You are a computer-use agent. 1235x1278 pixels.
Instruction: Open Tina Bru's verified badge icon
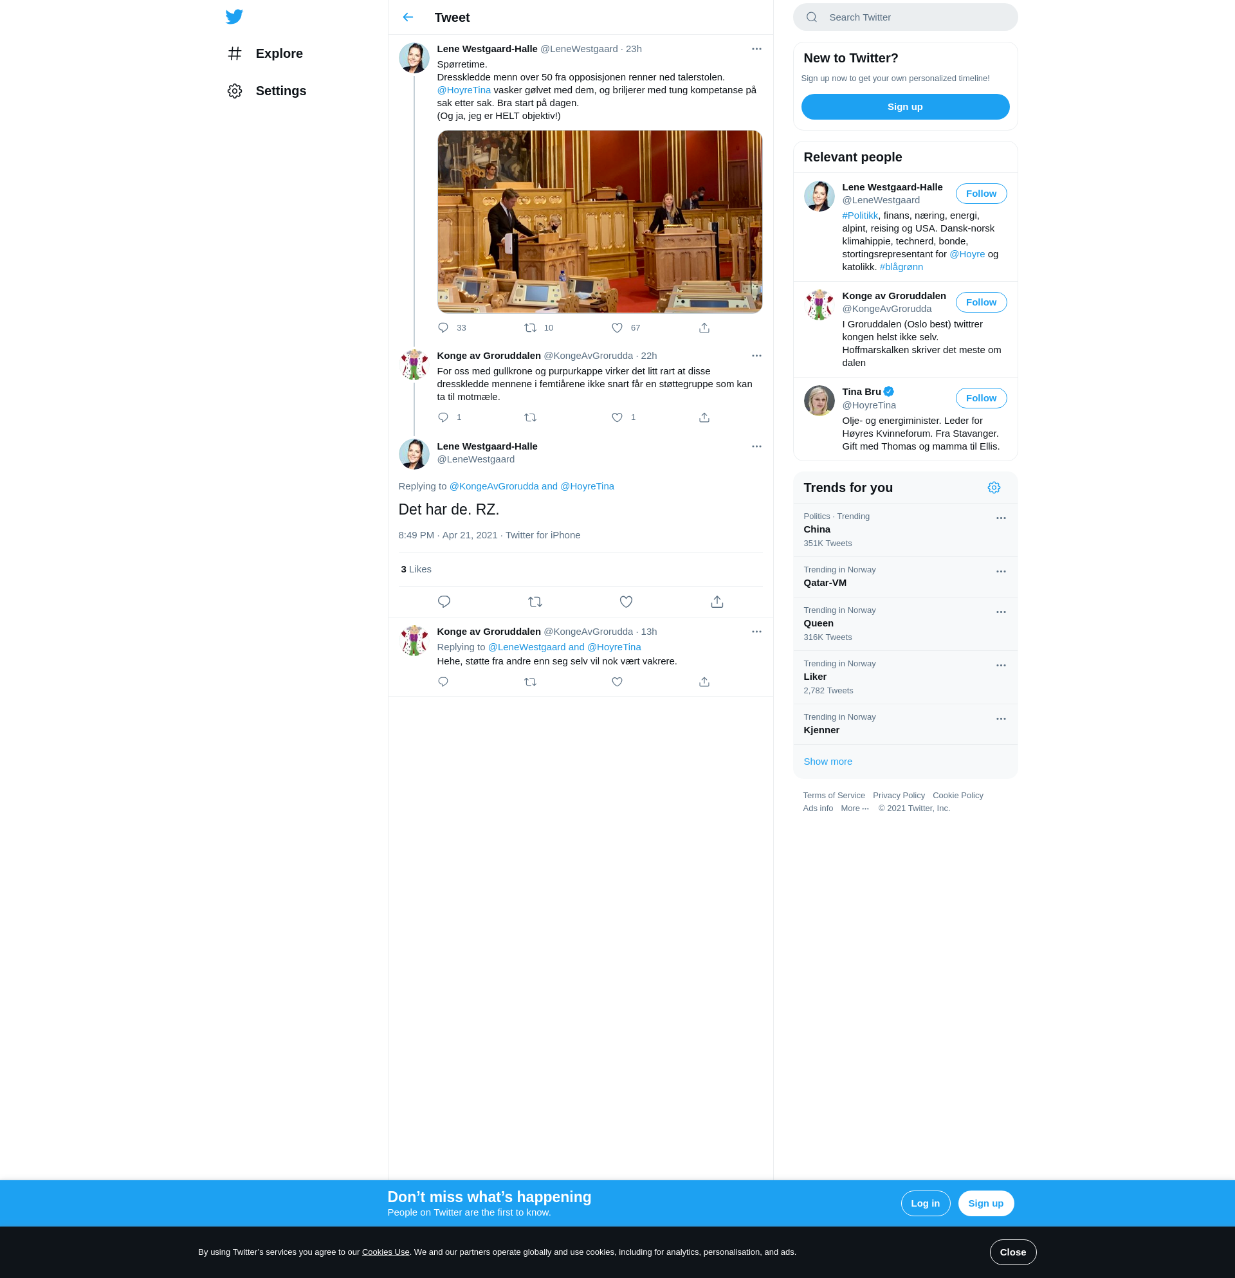coord(888,392)
